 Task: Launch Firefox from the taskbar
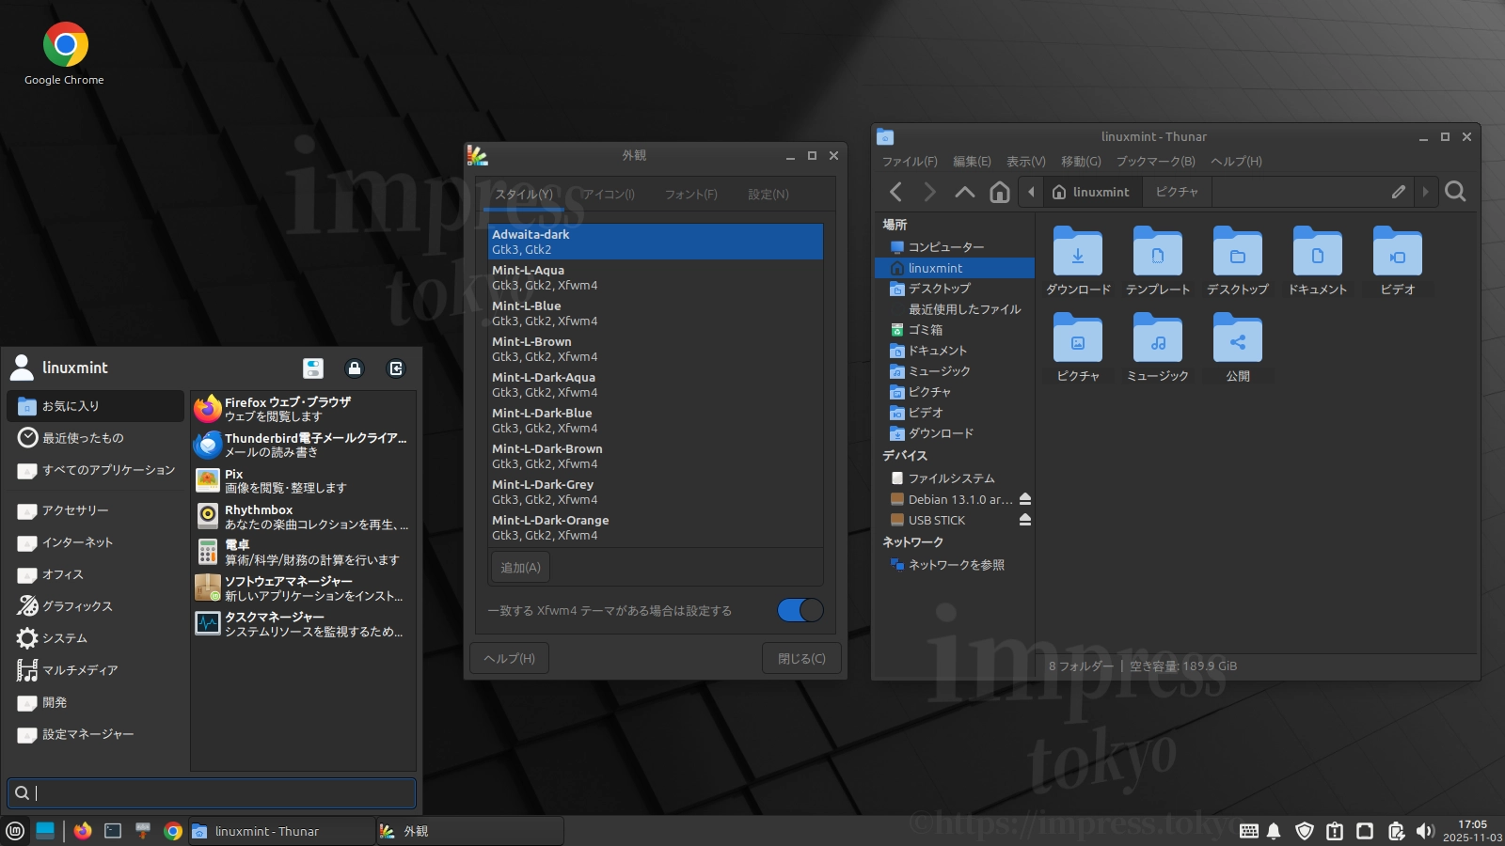83,831
